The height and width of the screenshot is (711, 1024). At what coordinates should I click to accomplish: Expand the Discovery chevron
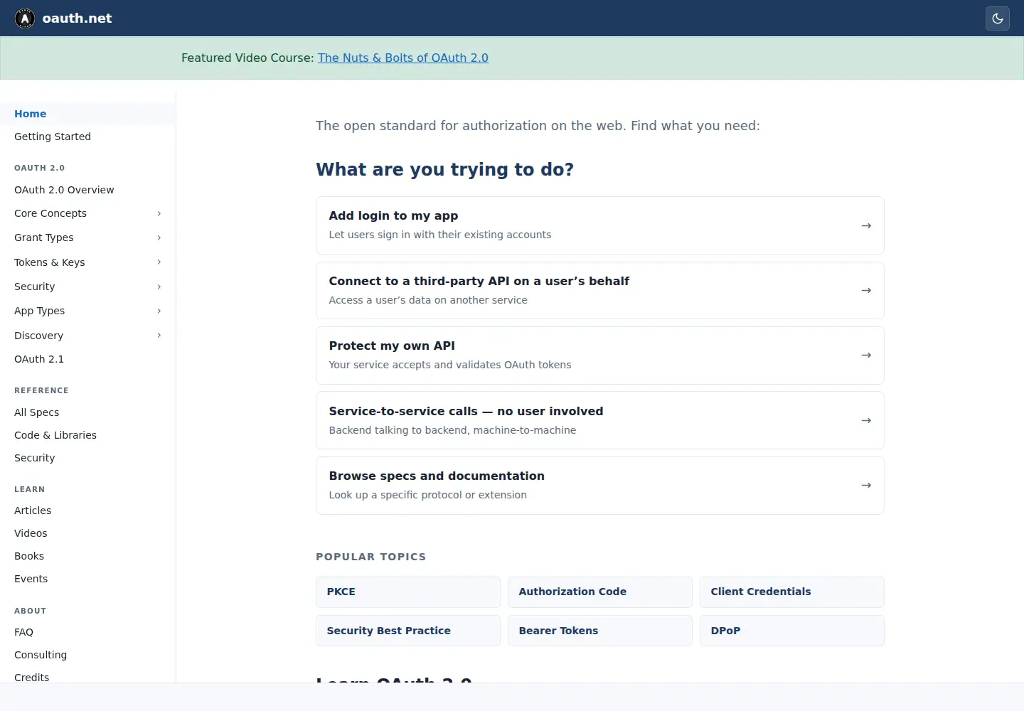(159, 336)
